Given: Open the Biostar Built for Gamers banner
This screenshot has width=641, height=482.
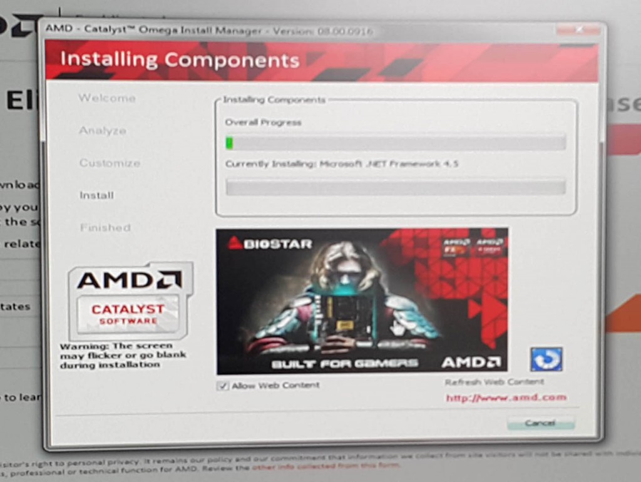Looking at the screenshot, I should [x=362, y=301].
